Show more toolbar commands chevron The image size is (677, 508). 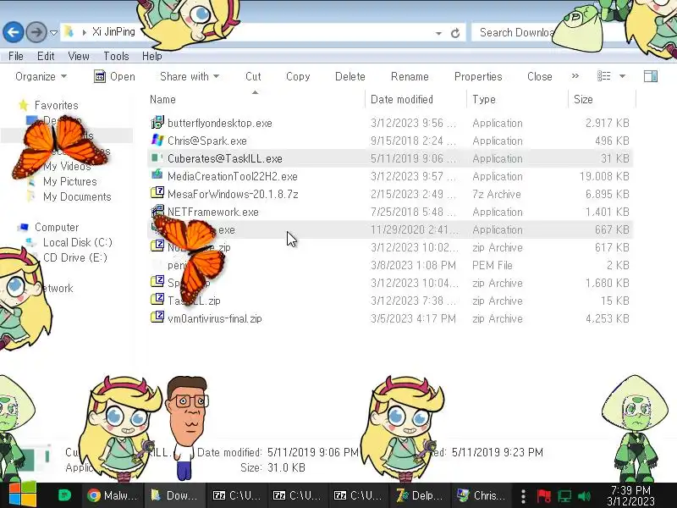tap(575, 76)
